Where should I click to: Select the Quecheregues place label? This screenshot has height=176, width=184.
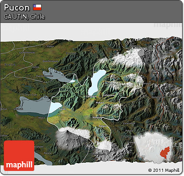50,61
